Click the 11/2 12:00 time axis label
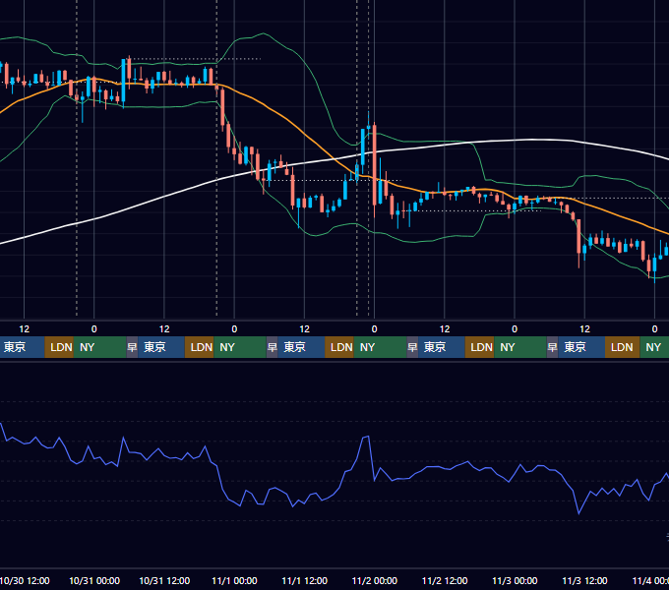669x590 pixels. pyautogui.click(x=445, y=580)
